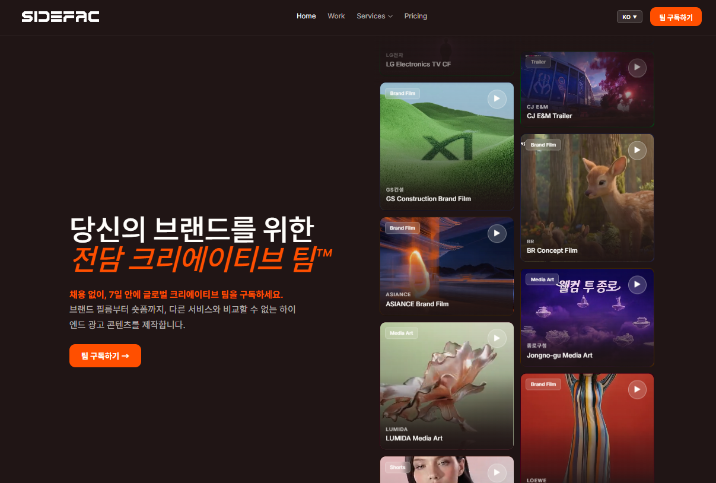The width and height of the screenshot is (716, 483).
Task: Play the CJ E&M Trailer video
Action: click(637, 68)
